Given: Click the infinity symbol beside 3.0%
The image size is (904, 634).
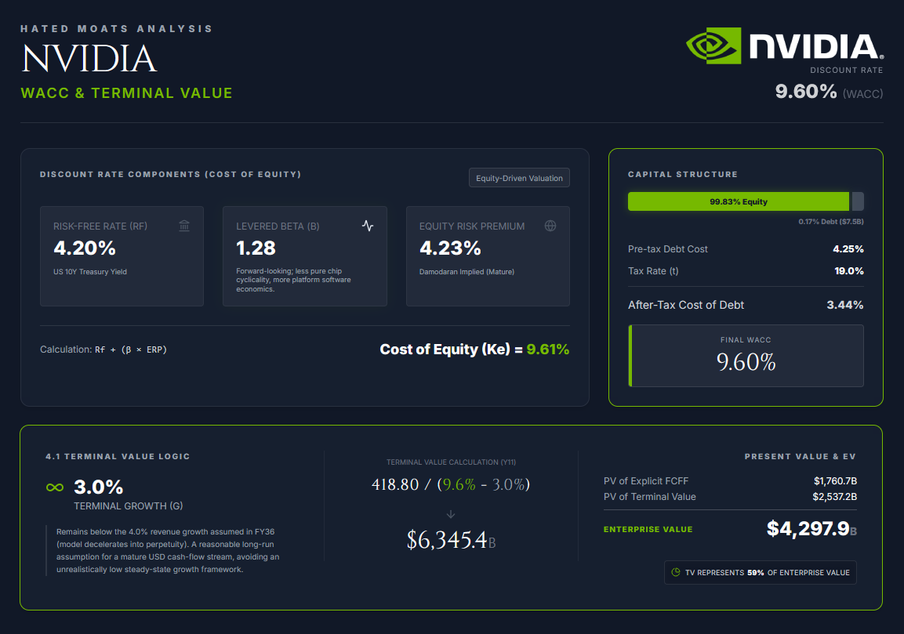Looking at the screenshot, I should [55, 487].
